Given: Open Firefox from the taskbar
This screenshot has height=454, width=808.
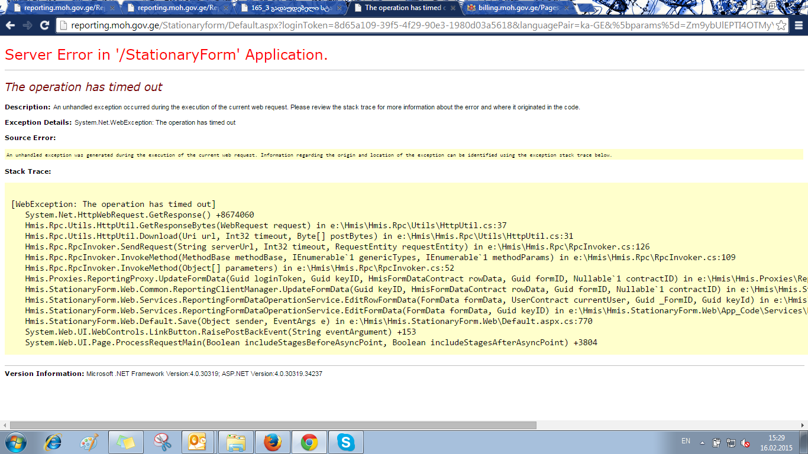Looking at the screenshot, I should pyautogui.click(x=272, y=442).
